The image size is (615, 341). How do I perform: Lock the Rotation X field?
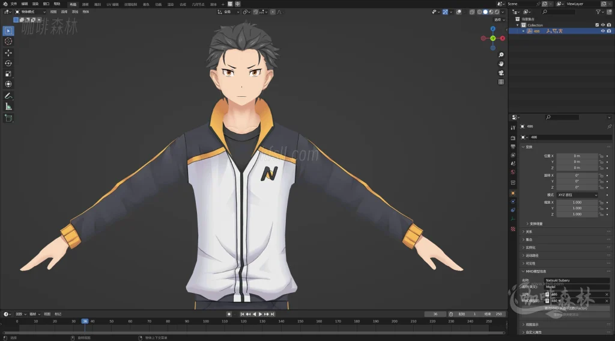coord(601,176)
